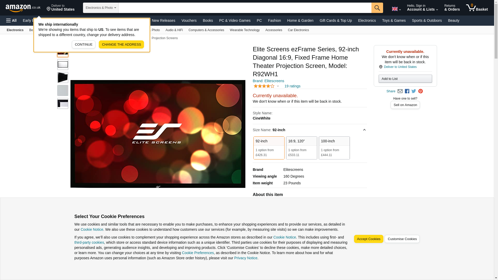Viewport: 498px width, 280px height.
Task: Open the Vouchers nav item
Action: point(189,20)
